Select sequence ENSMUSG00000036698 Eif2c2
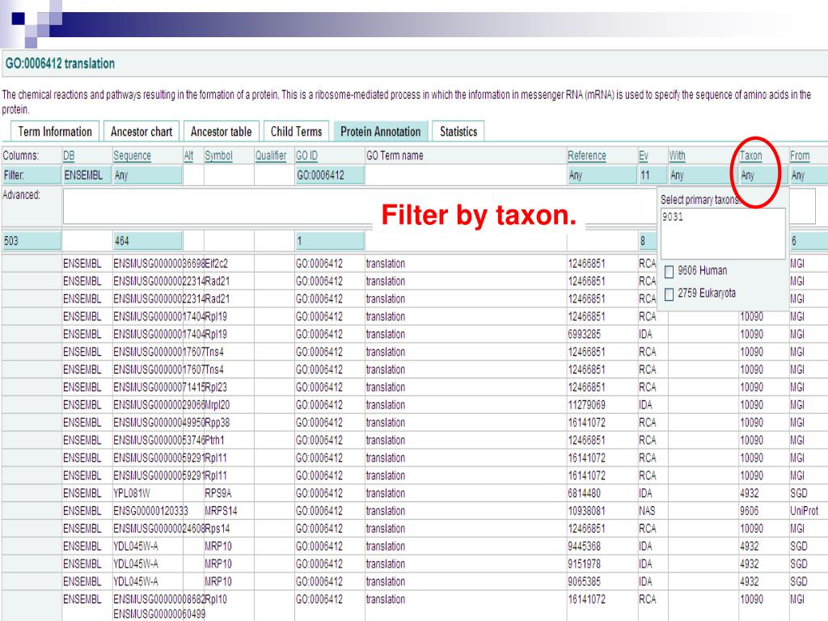 tap(159, 264)
